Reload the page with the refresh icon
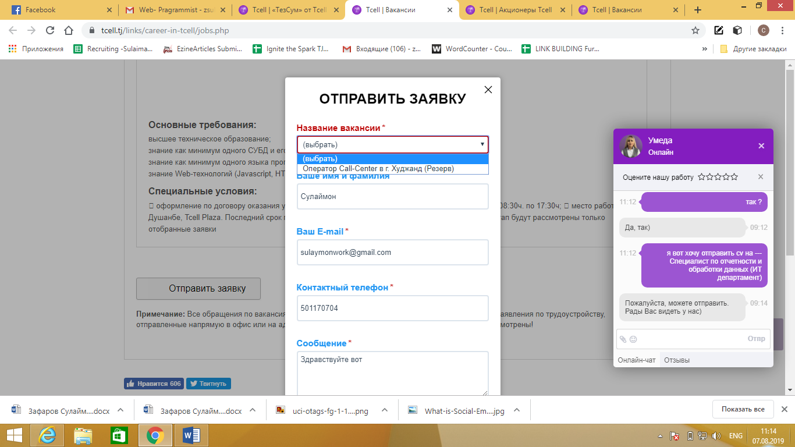Image resolution: width=795 pixels, height=447 pixels. coord(50,30)
